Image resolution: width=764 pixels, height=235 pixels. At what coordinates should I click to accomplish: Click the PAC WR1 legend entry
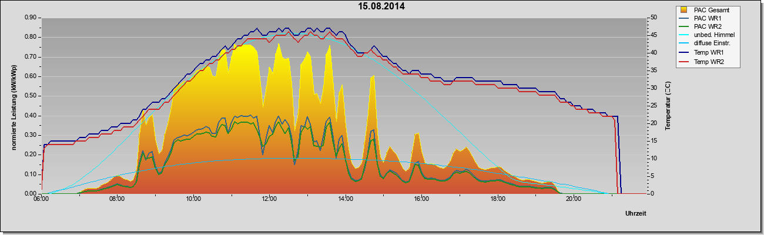[708, 18]
